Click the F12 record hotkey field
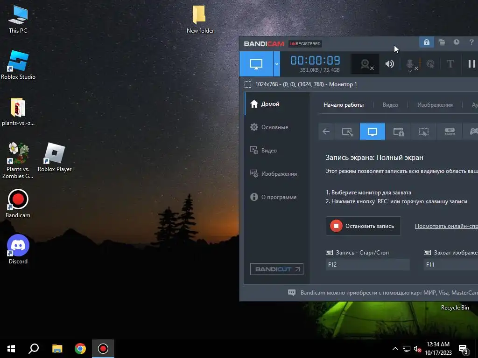Viewport: 478px width, 358px height. point(368,265)
